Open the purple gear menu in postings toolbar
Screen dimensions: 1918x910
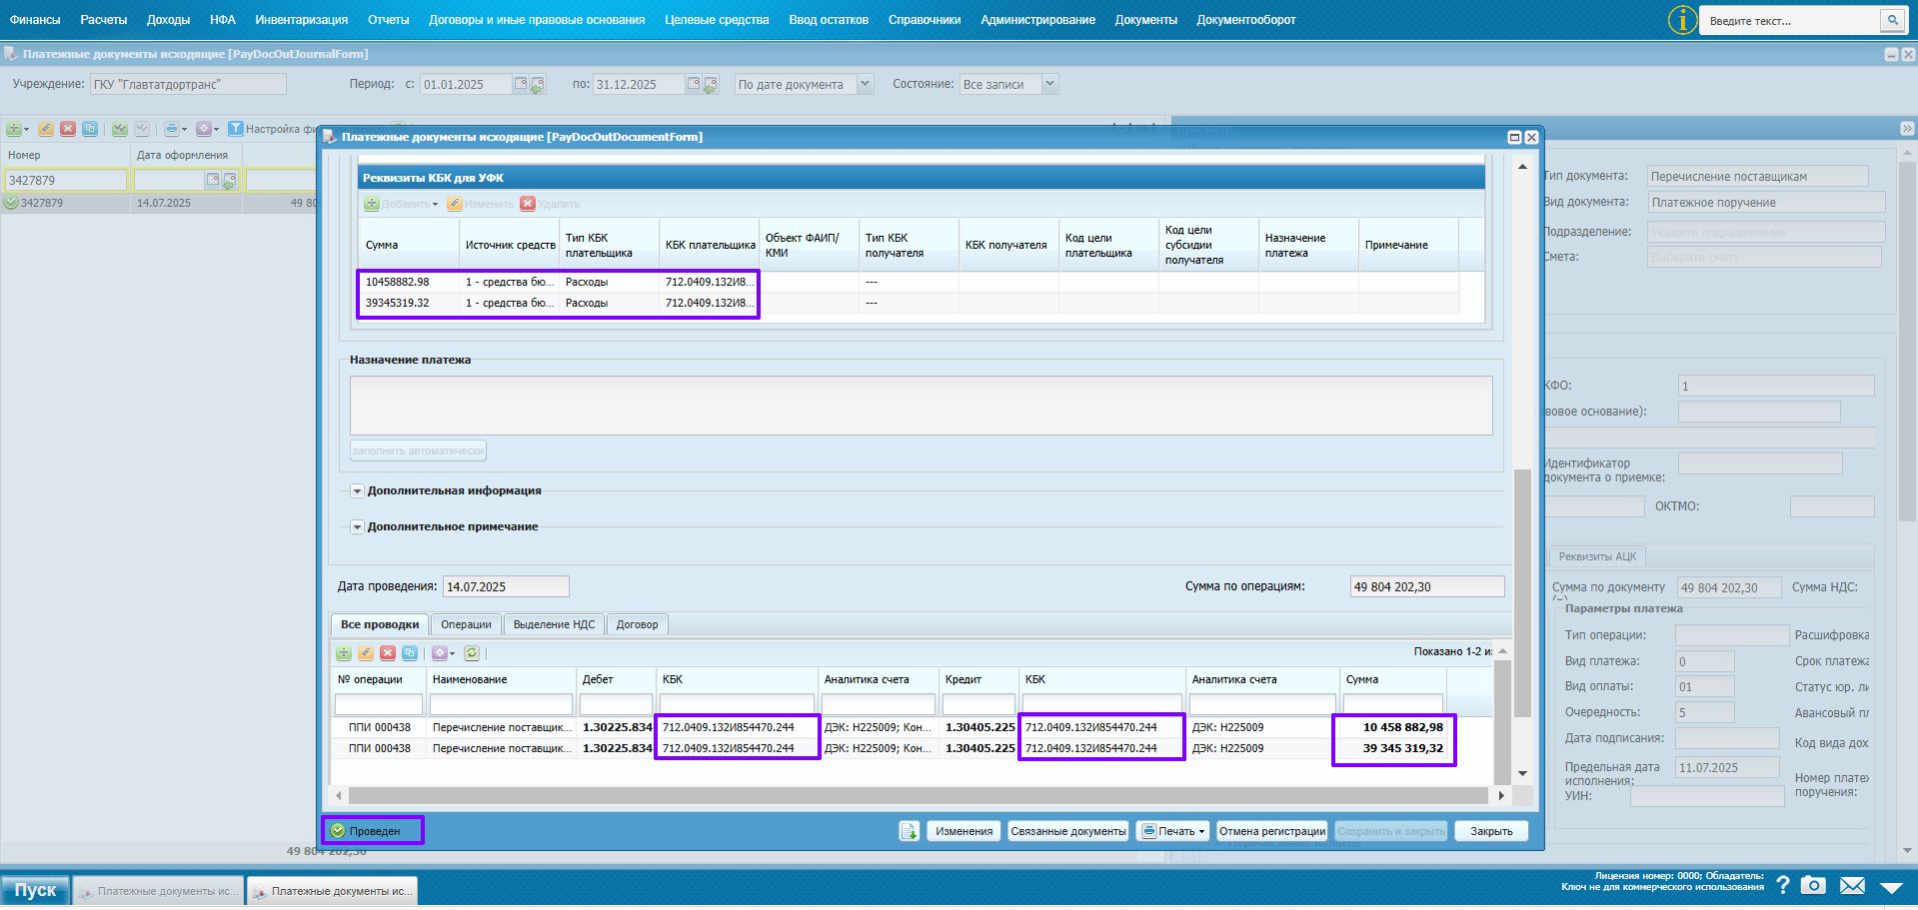(443, 653)
